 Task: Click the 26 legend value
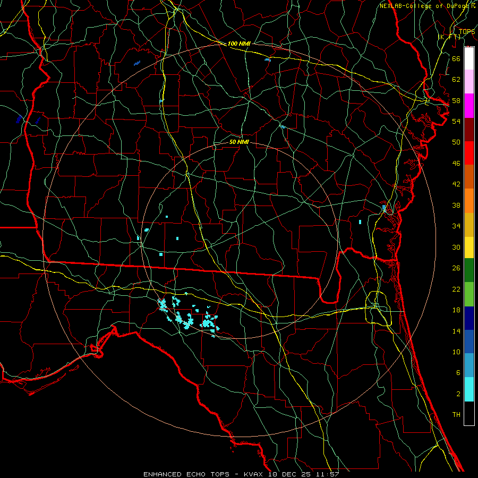[x=456, y=268]
